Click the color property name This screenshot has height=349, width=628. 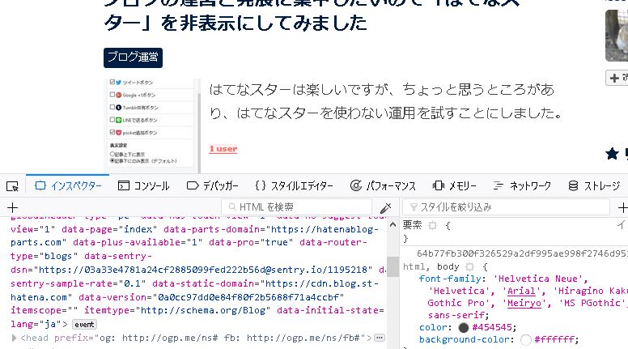(433, 328)
